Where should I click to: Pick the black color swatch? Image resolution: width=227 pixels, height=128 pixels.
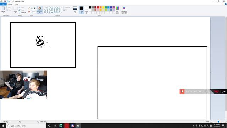click(90, 7)
